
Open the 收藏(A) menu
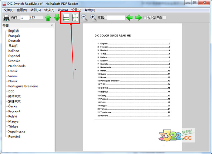(x=63, y=10)
